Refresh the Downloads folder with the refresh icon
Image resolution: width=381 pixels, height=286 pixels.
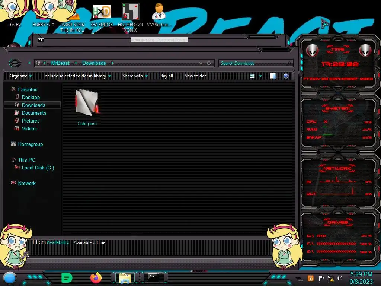[x=209, y=63]
